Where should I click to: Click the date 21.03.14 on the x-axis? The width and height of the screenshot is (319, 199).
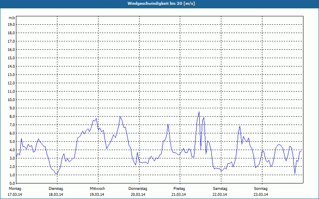point(179,195)
